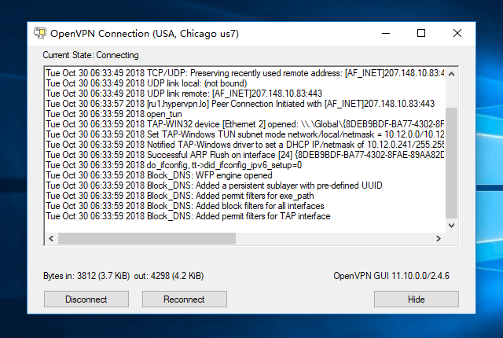Select log line 'Peer Connection Initiated'
This screenshot has width=503, height=338.
pyautogui.click(x=240, y=104)
